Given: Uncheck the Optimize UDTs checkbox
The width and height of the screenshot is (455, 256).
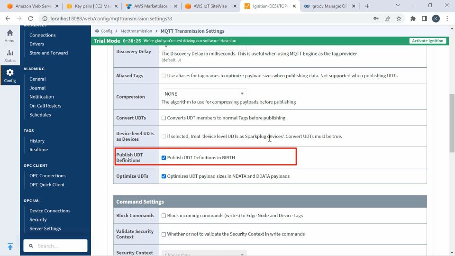Looking at the screenshot, I should pos(164,176).
